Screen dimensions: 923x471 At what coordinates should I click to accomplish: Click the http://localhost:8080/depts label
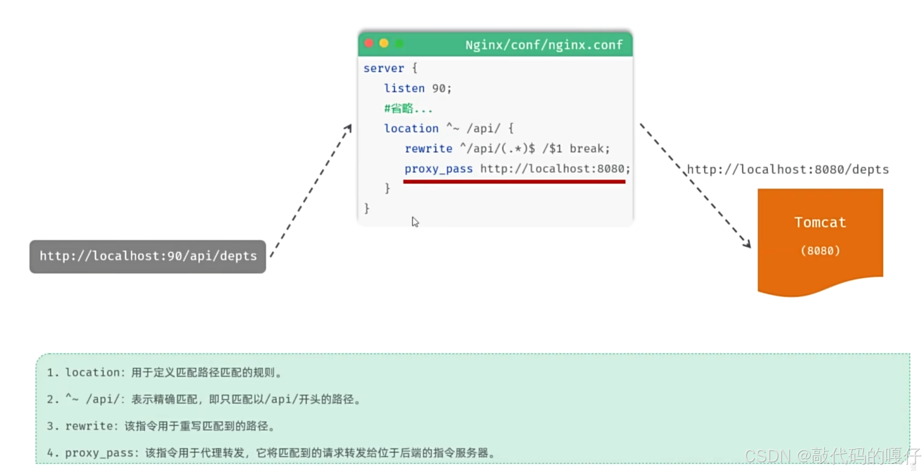[788, 169]
